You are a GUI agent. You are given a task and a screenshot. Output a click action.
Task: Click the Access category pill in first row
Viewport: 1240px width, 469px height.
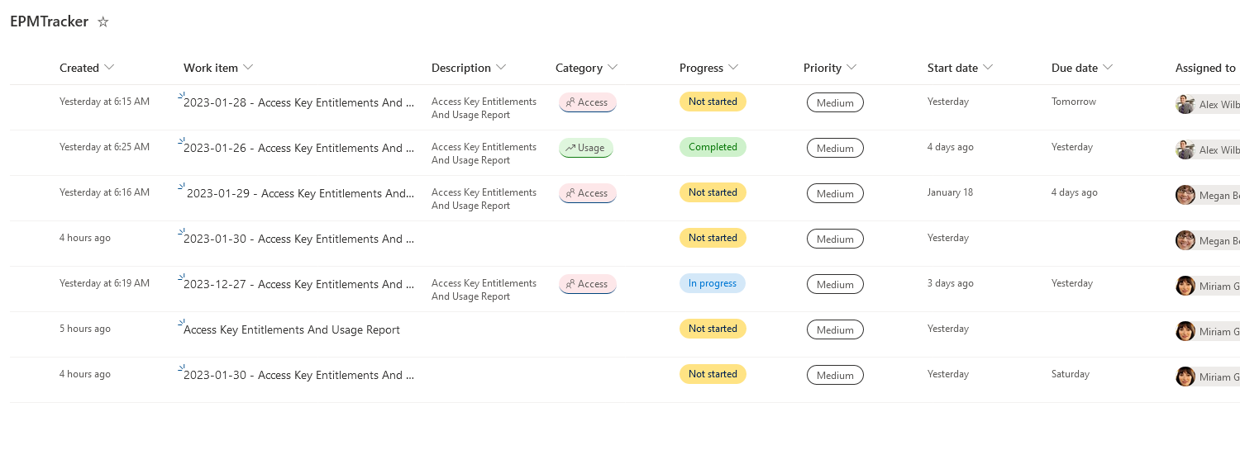tap(588, 102)
